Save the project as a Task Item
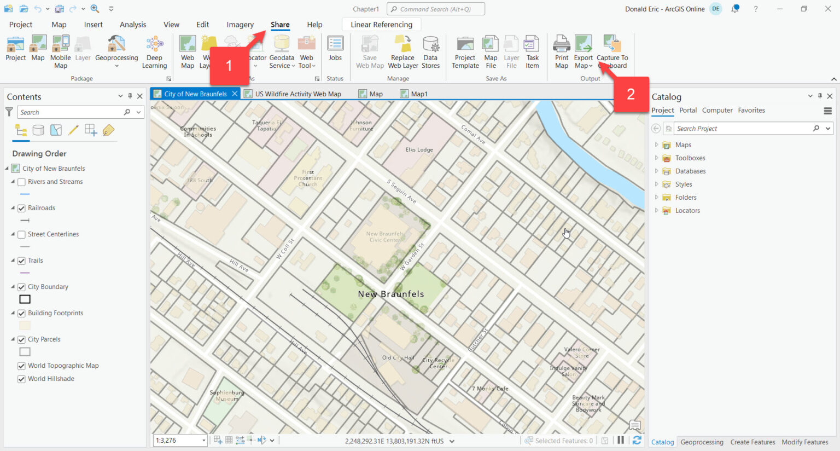840x451 pixels. 532,50
